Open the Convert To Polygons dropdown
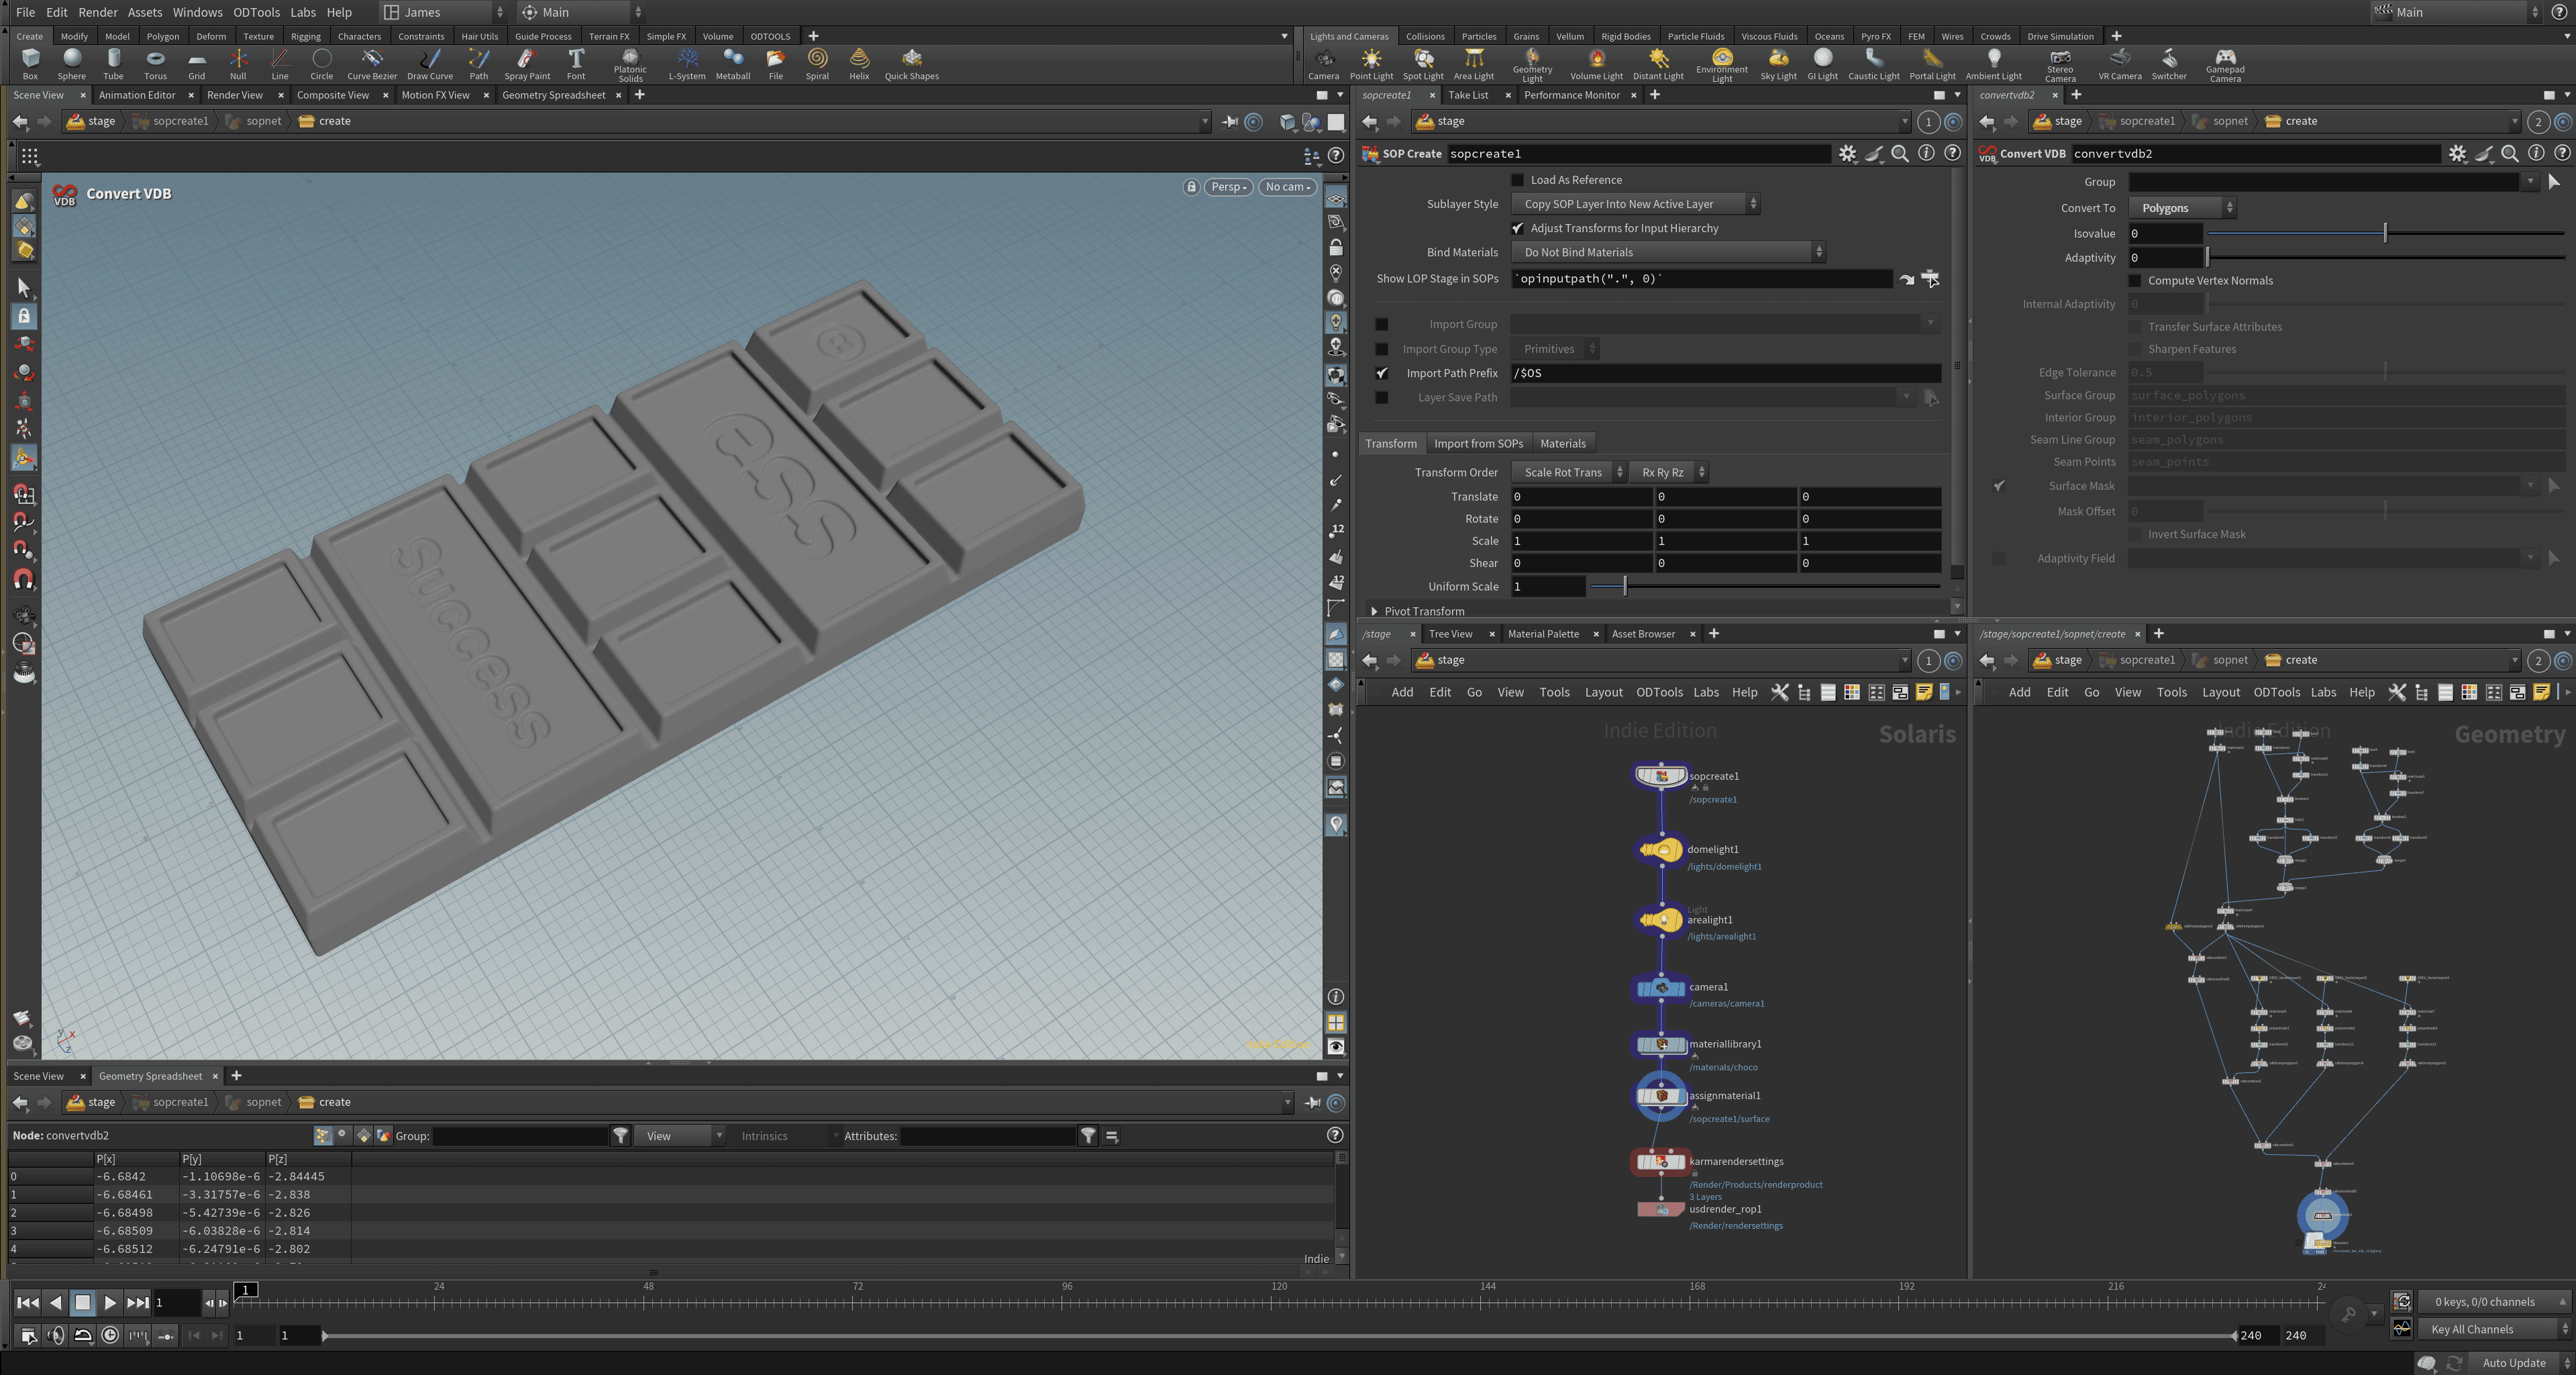2576x1375 pixels. click(x=2182, y=208)
